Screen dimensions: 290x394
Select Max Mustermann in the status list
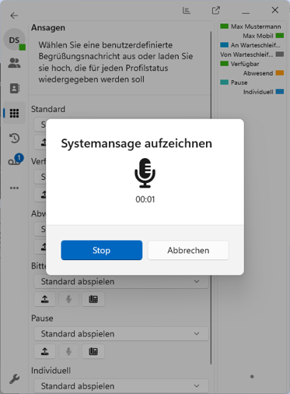click(256, 26)
